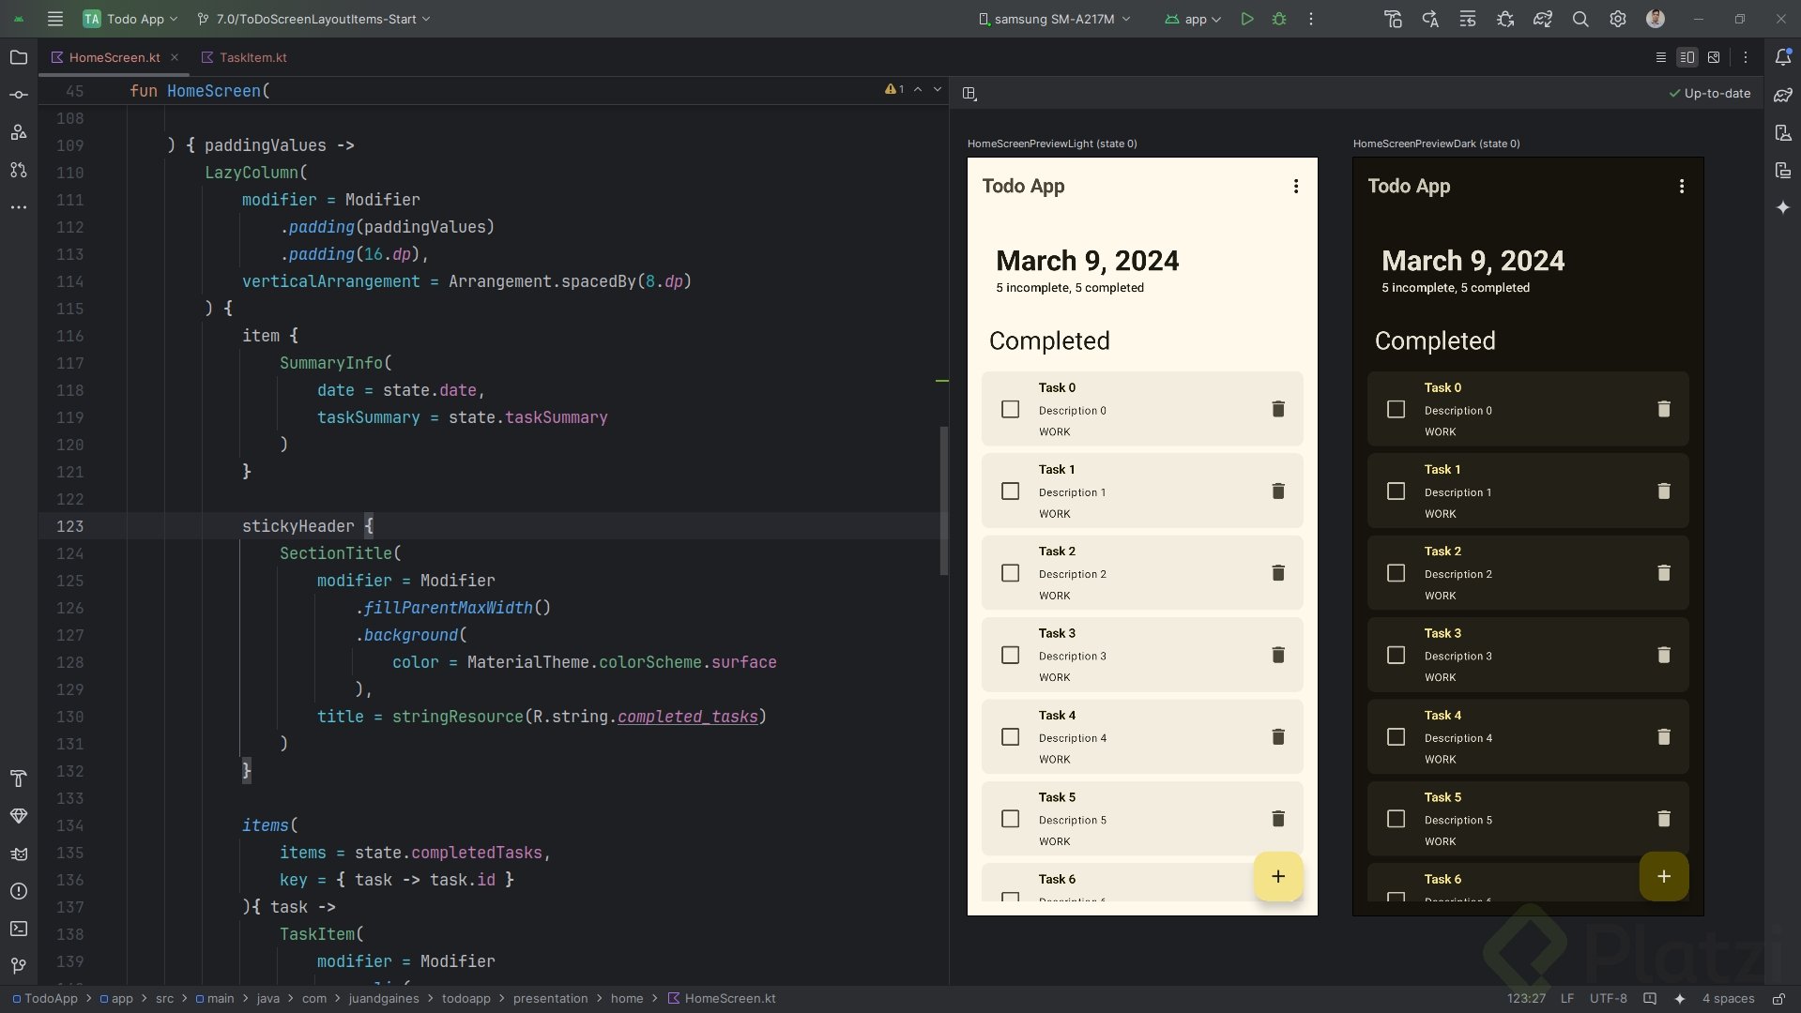Tick the Task 1 checkbox in light preview

pos(1010,491)
